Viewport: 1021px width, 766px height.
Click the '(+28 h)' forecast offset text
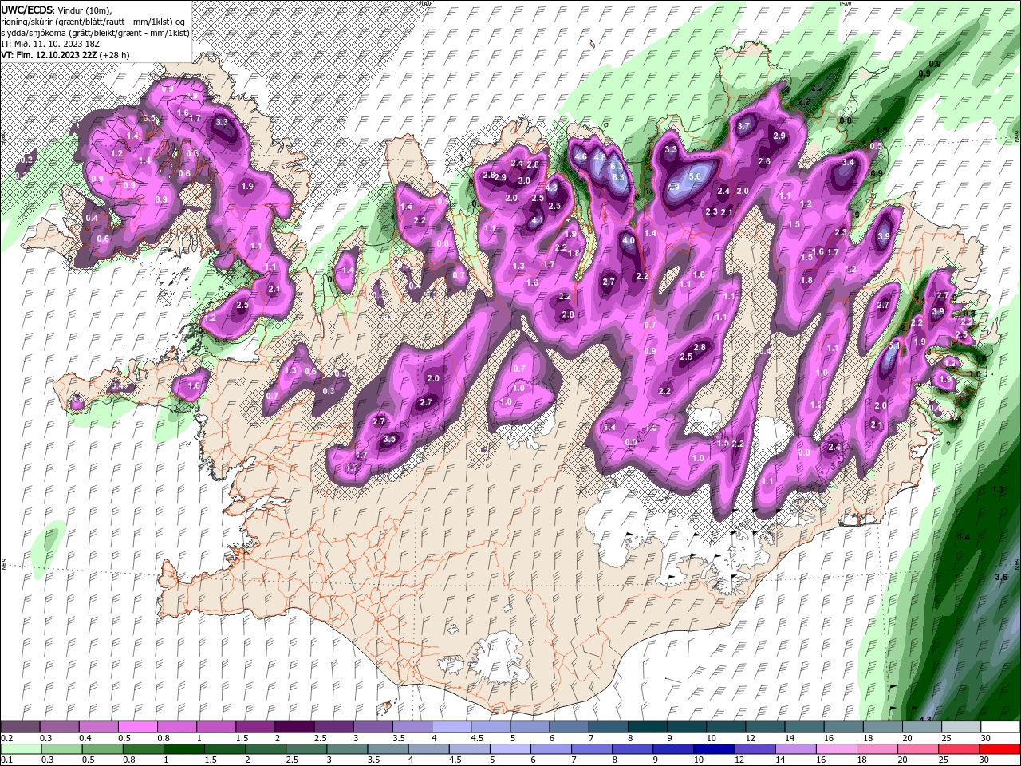point(114,55)
